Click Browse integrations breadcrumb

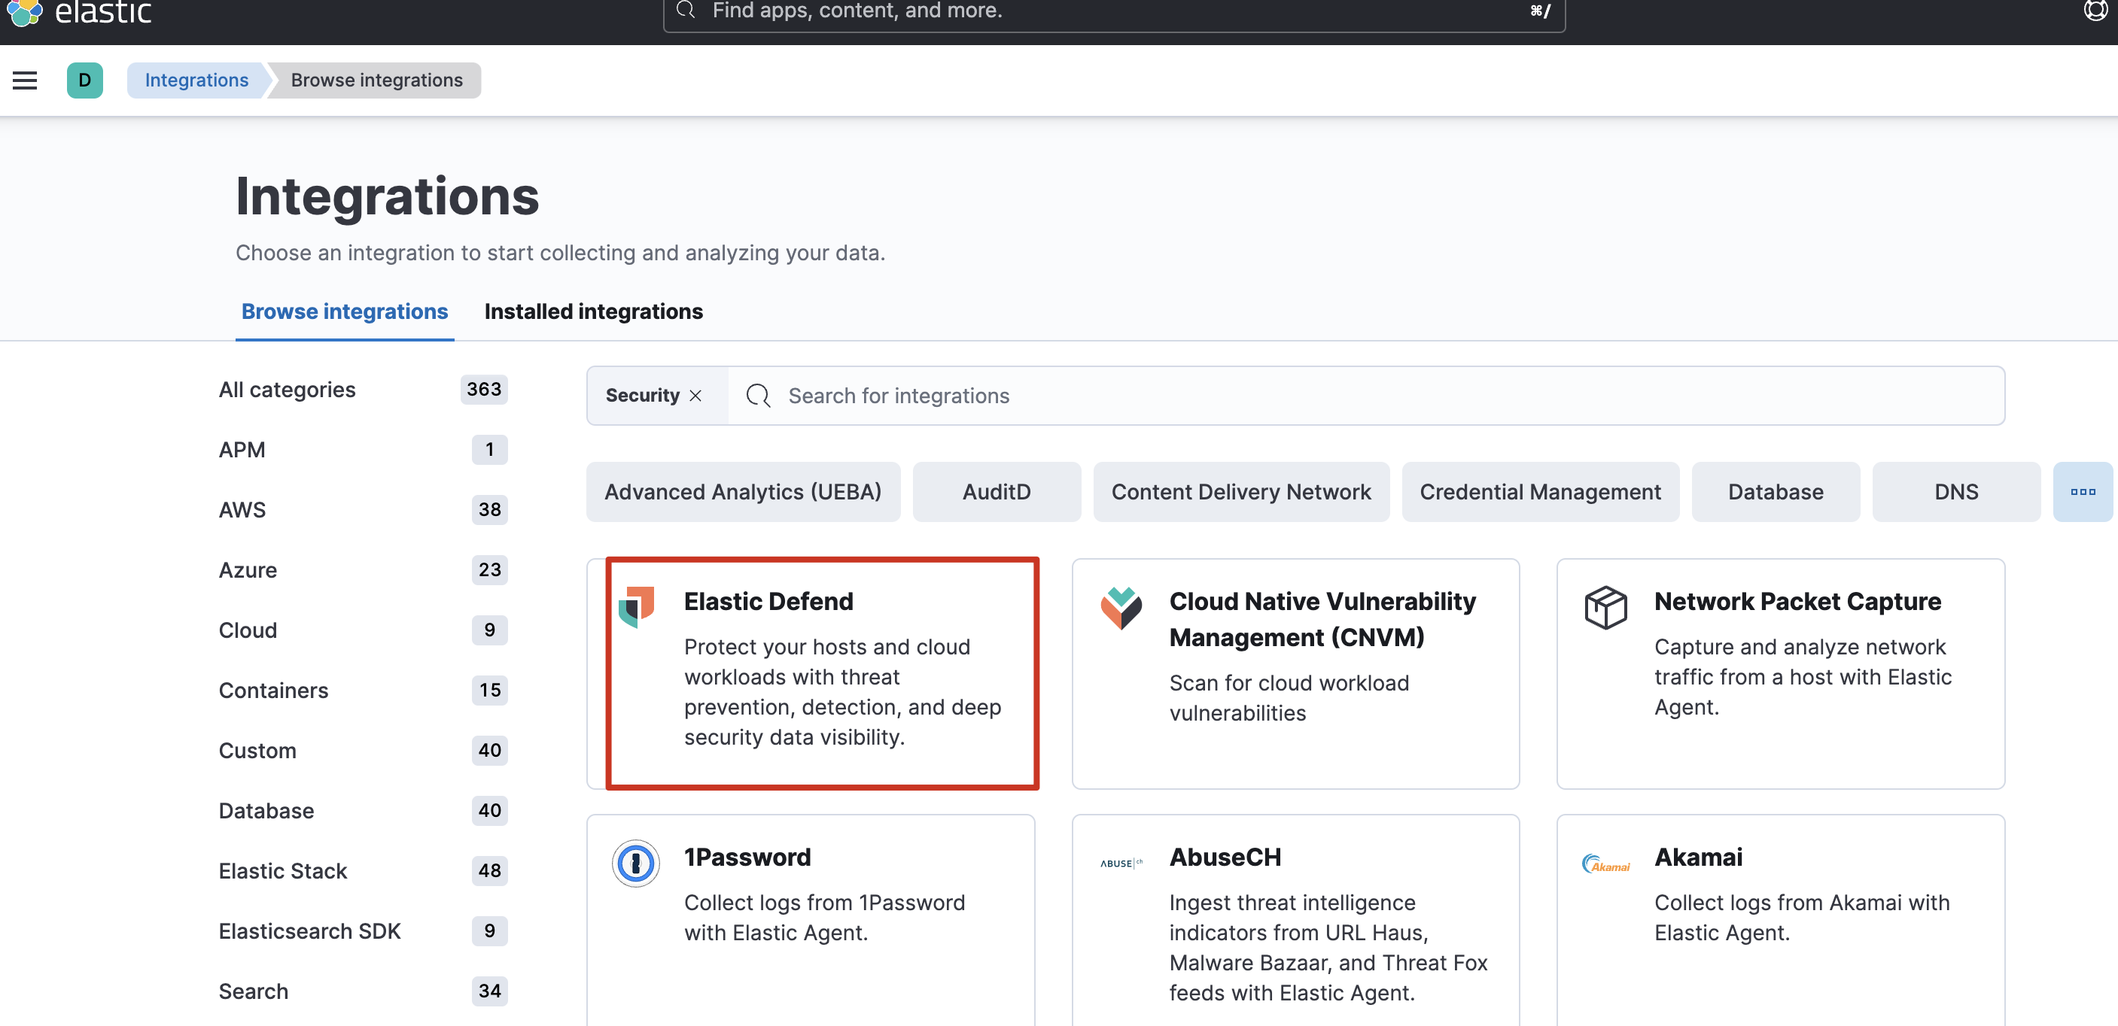click(x=376, y=80)
